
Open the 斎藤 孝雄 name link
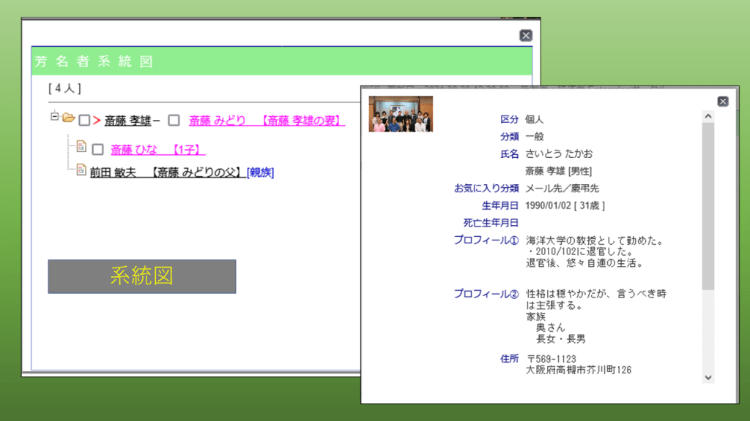pos(127,121)
